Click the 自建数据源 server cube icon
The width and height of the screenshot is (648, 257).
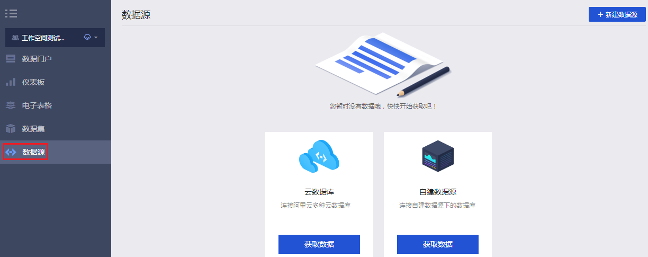[x=438, y=156]
